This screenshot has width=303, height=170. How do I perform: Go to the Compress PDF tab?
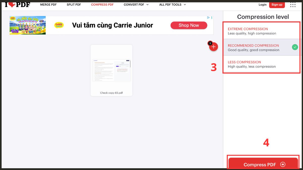click(x=102, y=5)
